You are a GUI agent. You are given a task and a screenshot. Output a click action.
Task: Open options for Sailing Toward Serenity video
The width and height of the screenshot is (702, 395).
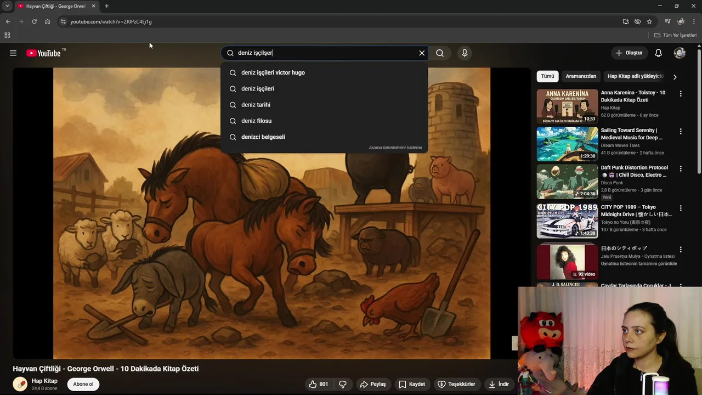pyautogui.click(x=681, y=132)
